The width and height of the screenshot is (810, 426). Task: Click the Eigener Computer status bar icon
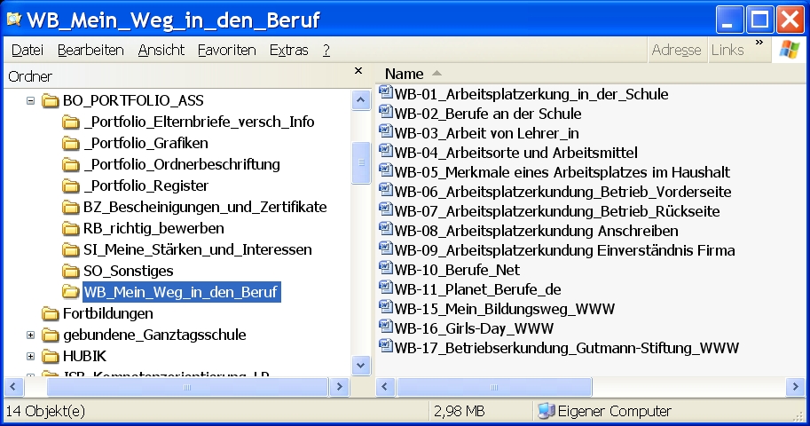[546, 411]
